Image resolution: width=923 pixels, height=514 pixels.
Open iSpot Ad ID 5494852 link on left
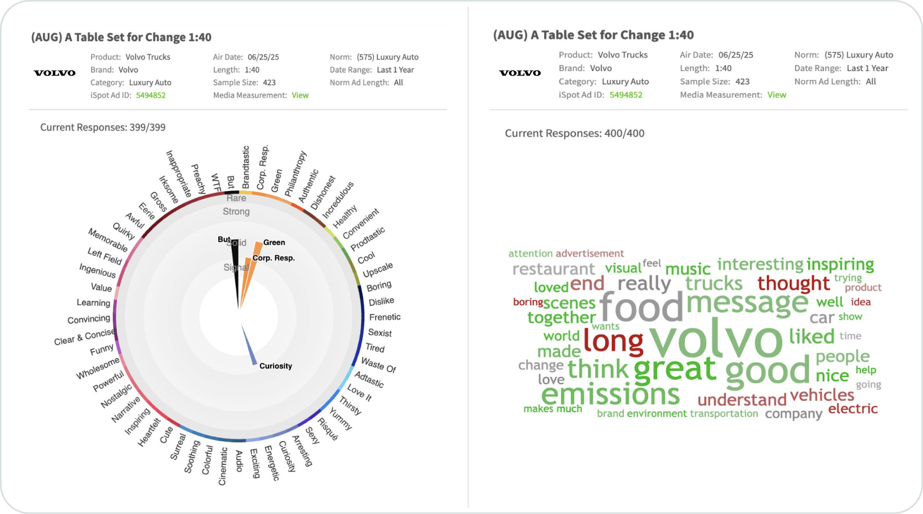[x=151, y=95]
